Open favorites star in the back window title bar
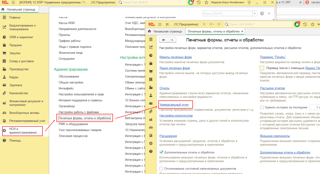 207,2
